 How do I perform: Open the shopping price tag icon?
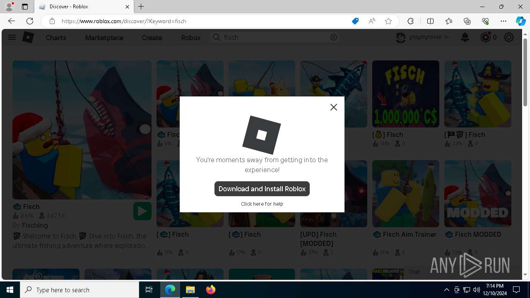click(355, 21)
